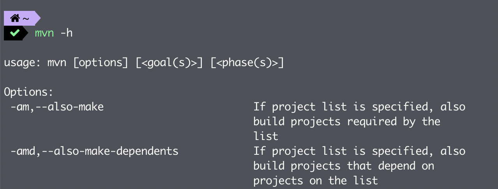Click the -amd,--also-make-dependents option text
The image size is (498, 189).
click(x=94, y=151)
